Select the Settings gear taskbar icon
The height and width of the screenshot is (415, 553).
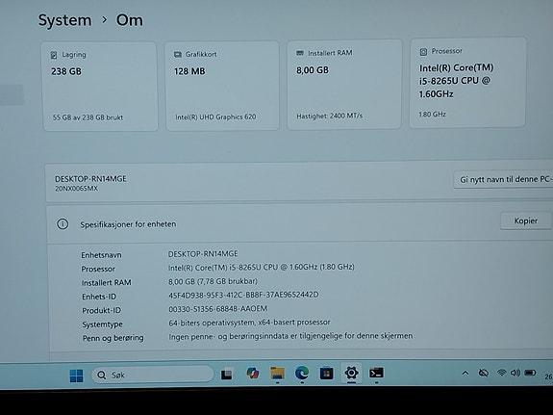coord(351,373)
